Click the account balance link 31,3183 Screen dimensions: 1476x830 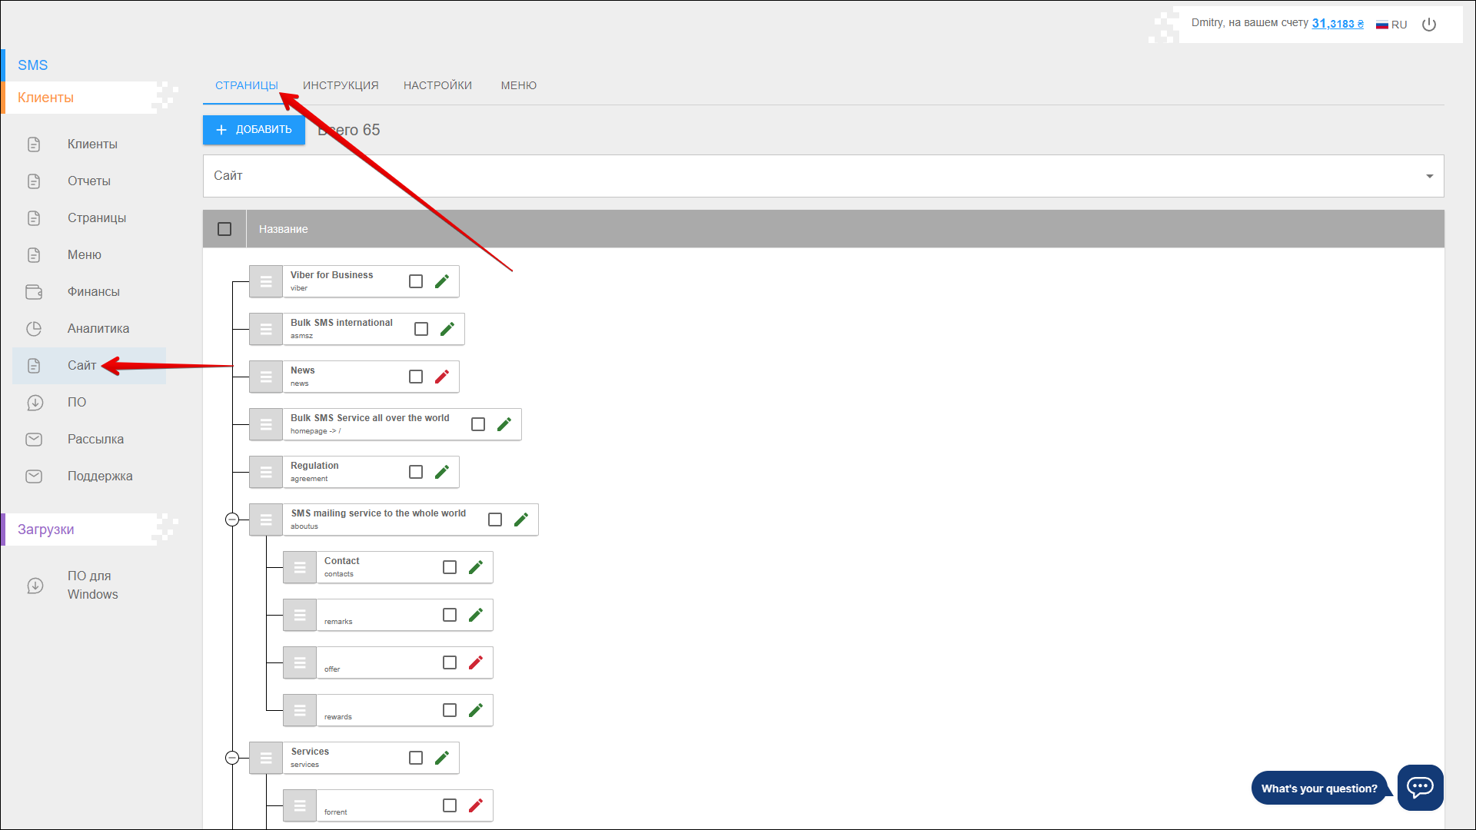point(1337,23)
